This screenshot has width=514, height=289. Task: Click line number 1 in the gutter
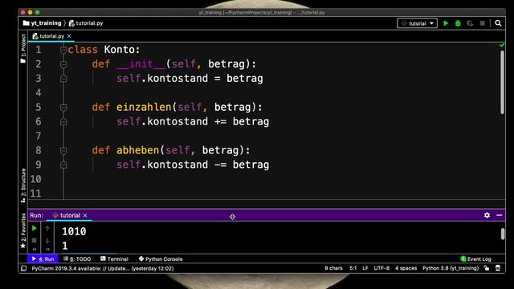pyautogui.click(x=39, y=50)
